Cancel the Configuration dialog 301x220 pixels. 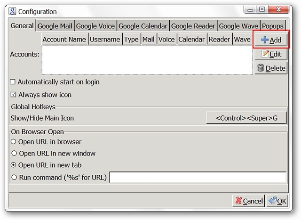pos(248,201)
